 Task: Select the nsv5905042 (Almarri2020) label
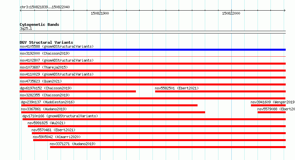point(57,137)
